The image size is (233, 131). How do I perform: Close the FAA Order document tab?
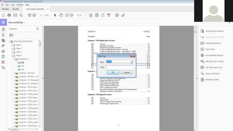tap(48, 9)
